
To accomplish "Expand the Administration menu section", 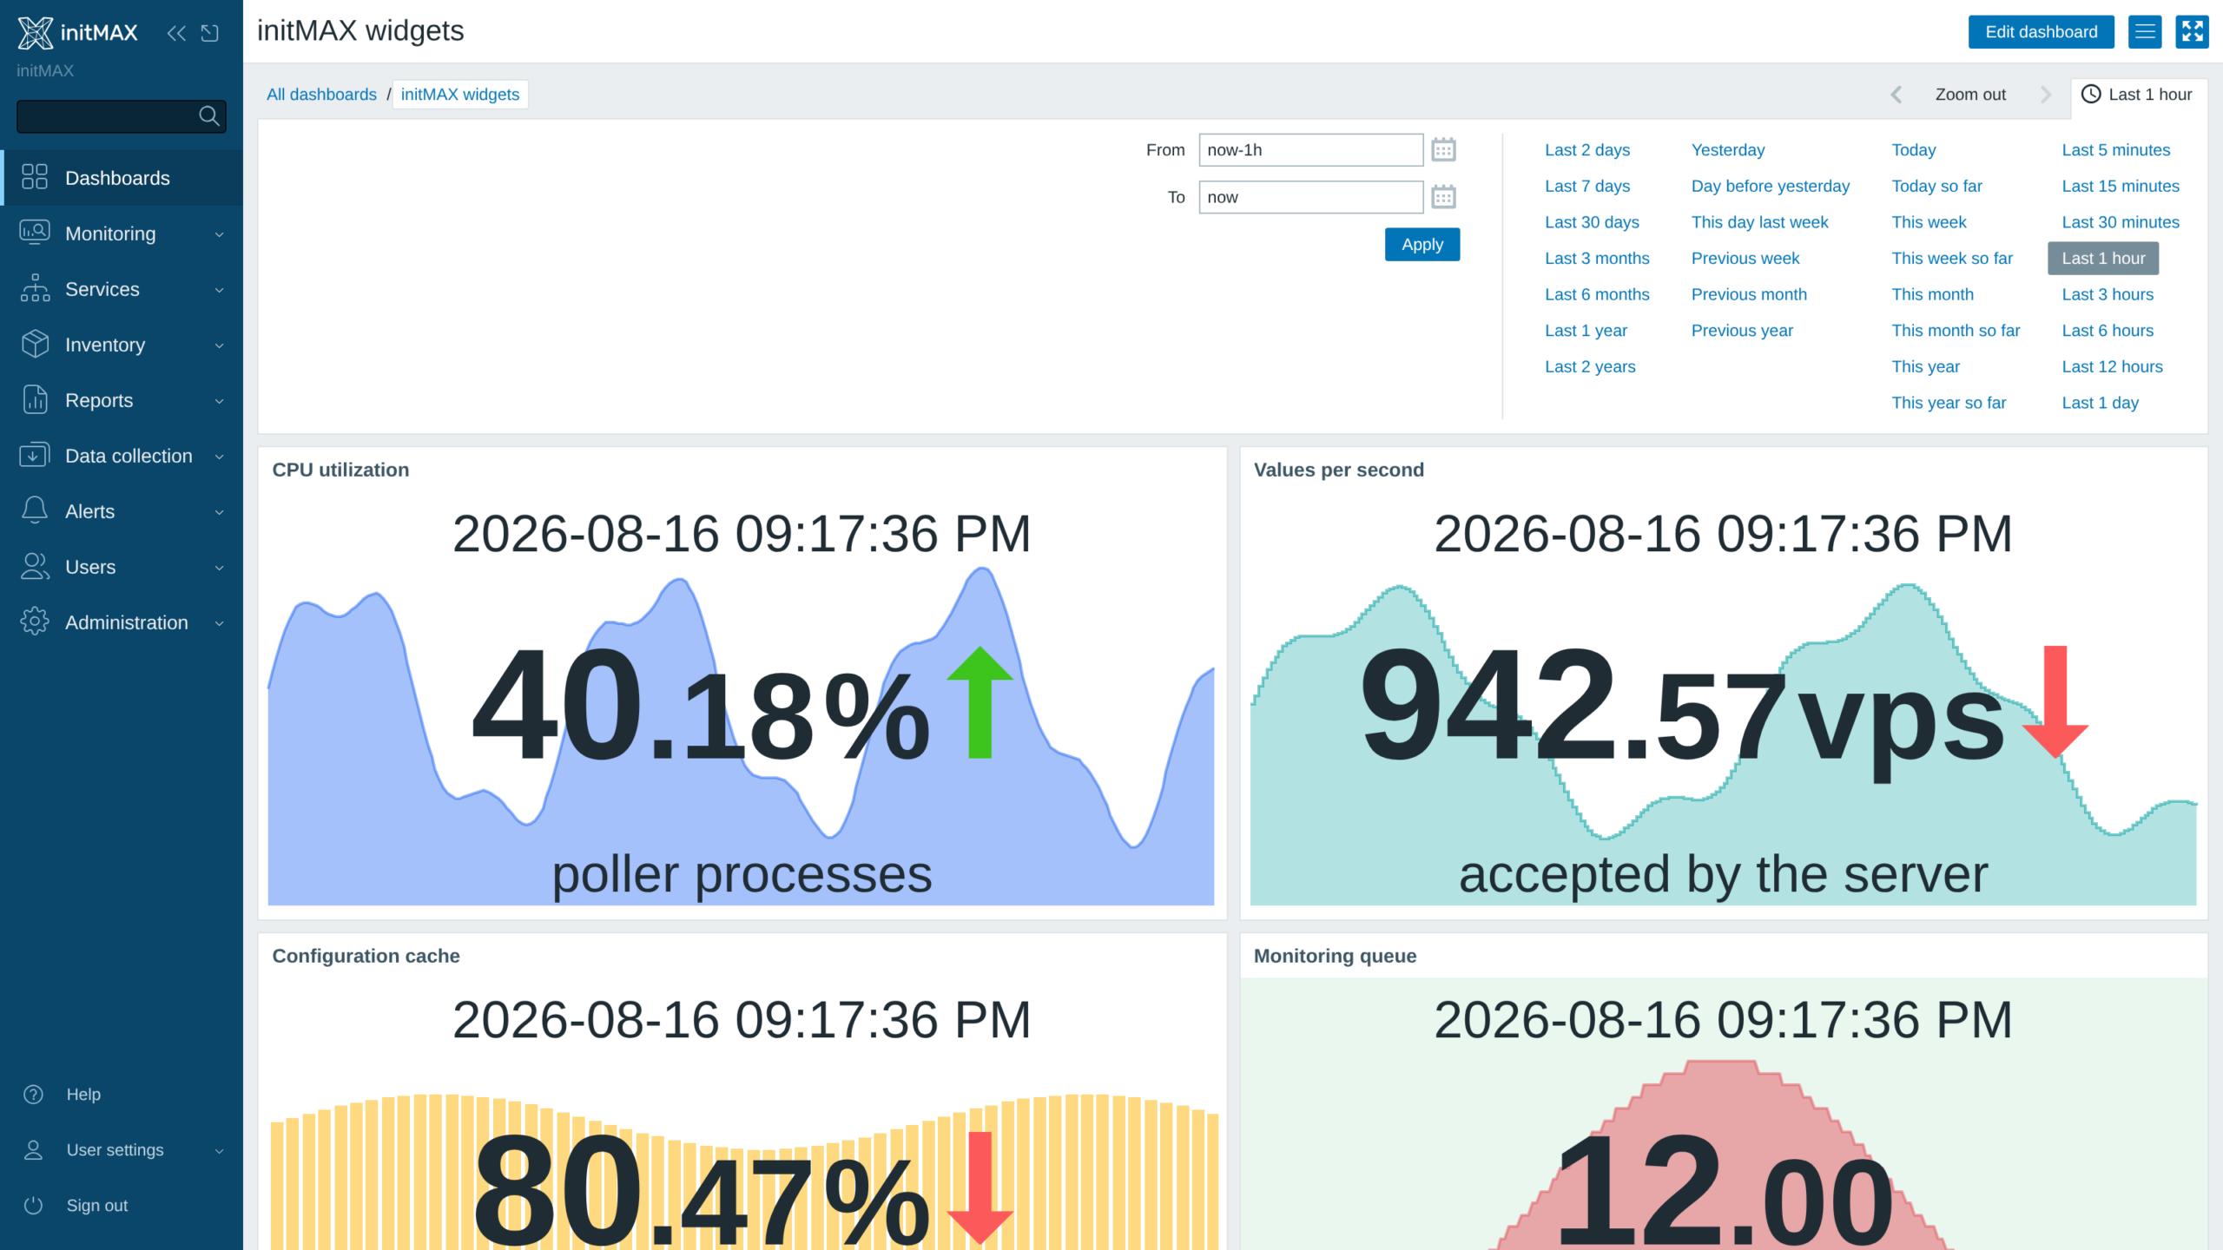I will 122,622.
